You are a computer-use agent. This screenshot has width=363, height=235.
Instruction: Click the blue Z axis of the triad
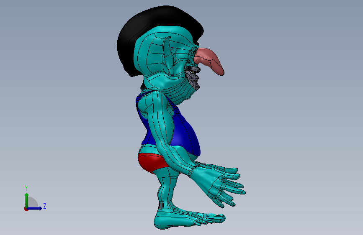coord(35,208)
